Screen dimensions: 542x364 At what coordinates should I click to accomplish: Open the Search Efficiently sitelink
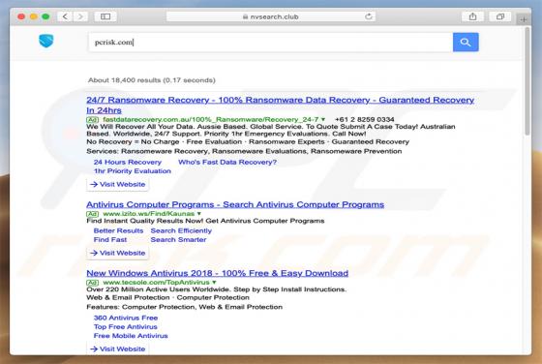(181, 231)
